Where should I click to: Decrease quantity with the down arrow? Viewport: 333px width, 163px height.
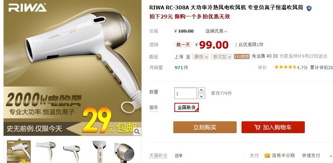pos(201,96)
